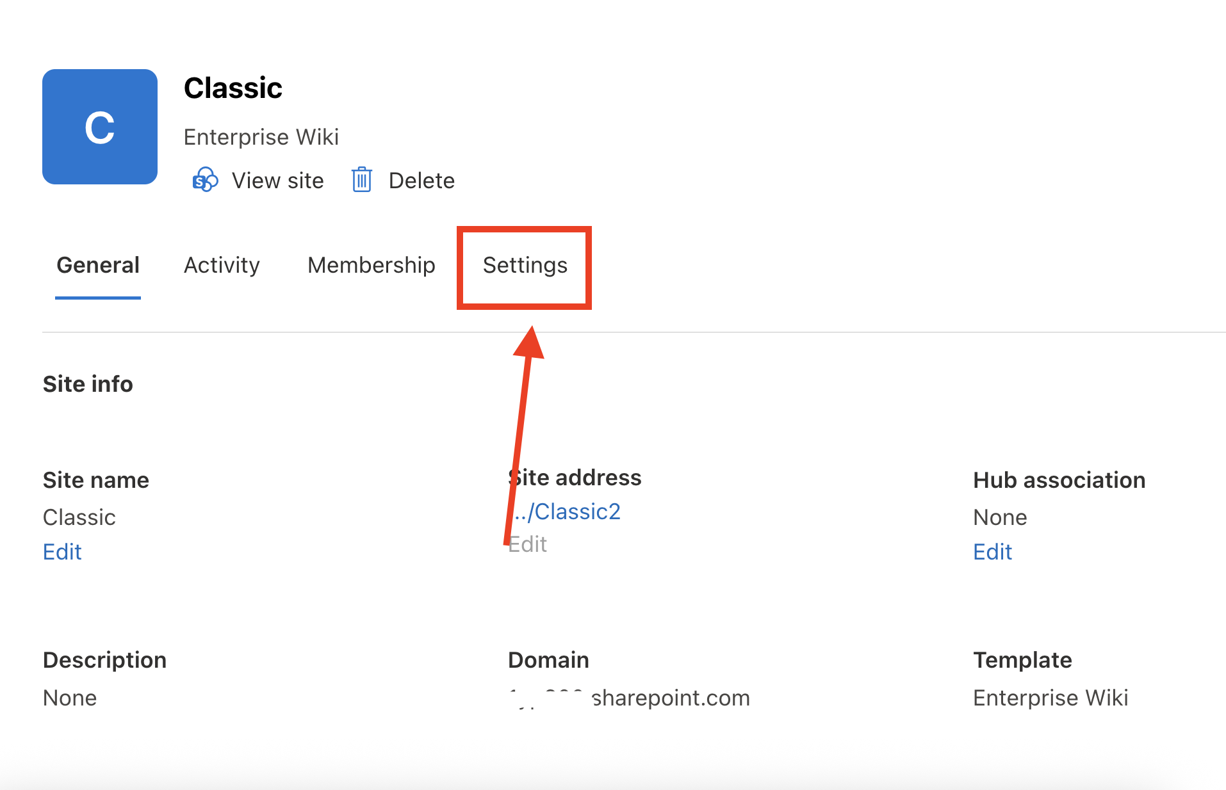Viewport: 1226px width, 790px height.
Task: Open the Membership tab
Action: (371, 265)
